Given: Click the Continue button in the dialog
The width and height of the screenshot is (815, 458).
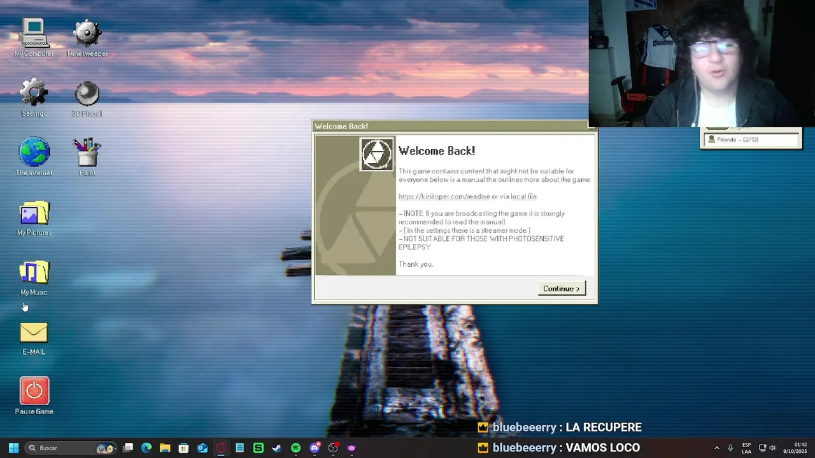Looking at the screenshot, I should coord(561,289).
